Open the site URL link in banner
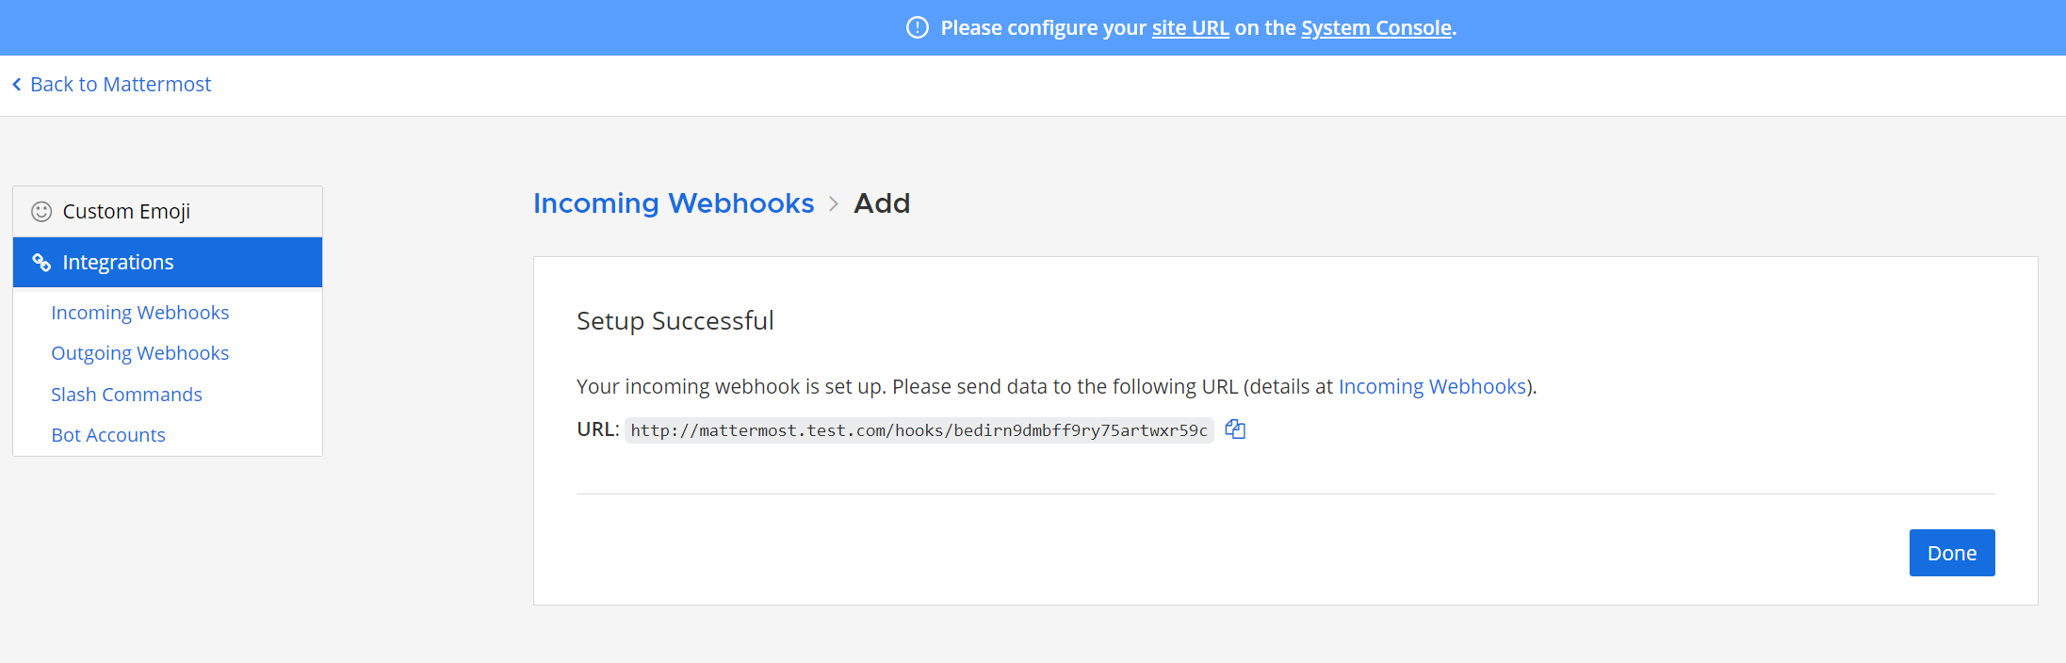This screenshot has width=2066, height=663. coord(1190,27)
